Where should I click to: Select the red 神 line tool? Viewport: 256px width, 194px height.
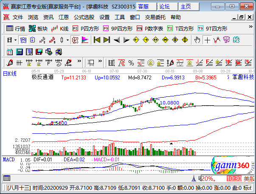click(x=228, y=63)
